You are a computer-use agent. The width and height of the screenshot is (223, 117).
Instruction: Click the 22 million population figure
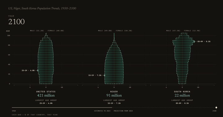pyautogui.click(x=182, y=95)
